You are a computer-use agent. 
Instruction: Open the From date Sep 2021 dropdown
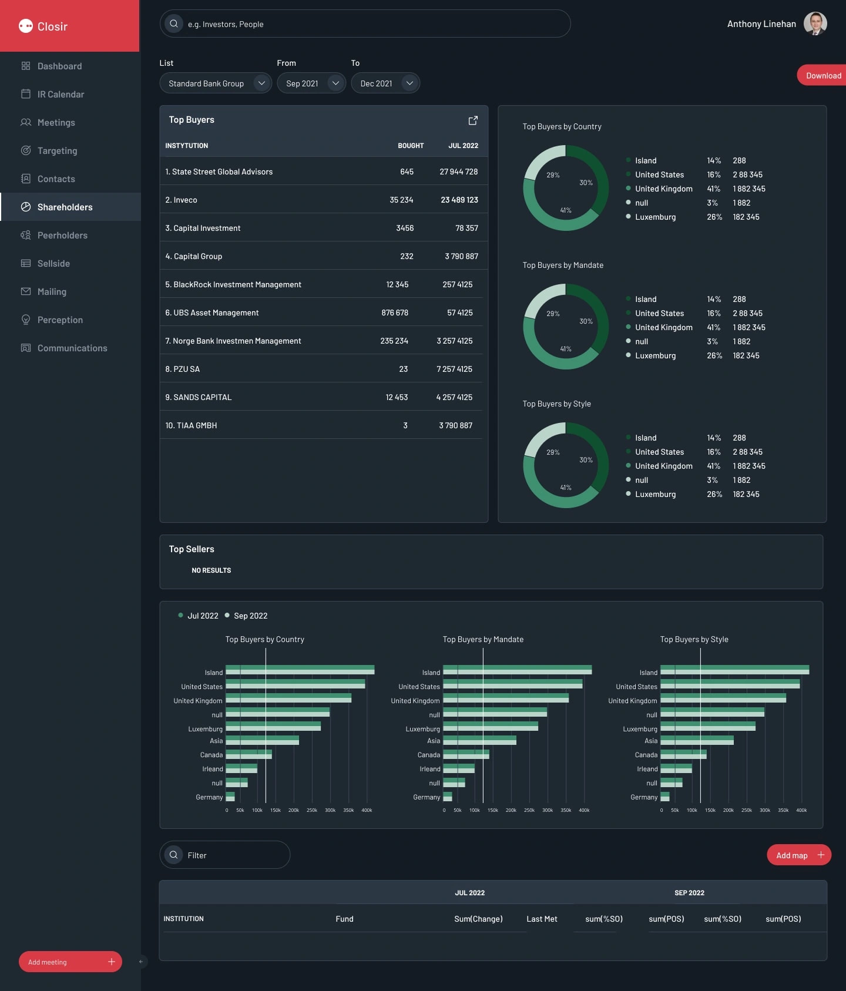click(311, 83)
